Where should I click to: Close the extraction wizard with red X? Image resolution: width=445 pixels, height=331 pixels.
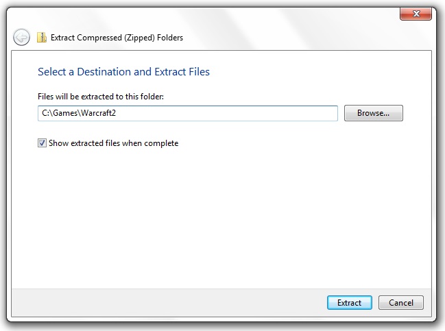coord(416,14)
